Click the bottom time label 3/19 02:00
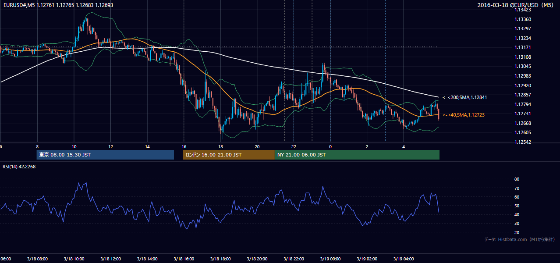560x263 pixels. (x=367, y=259)
